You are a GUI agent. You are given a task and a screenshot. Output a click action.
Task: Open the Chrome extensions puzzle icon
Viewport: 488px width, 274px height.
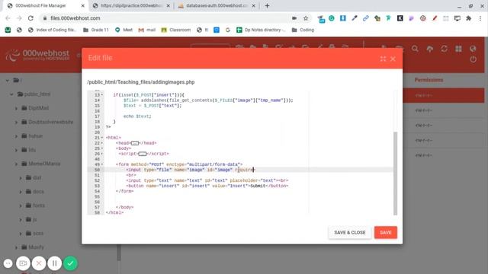coord(468,18)
